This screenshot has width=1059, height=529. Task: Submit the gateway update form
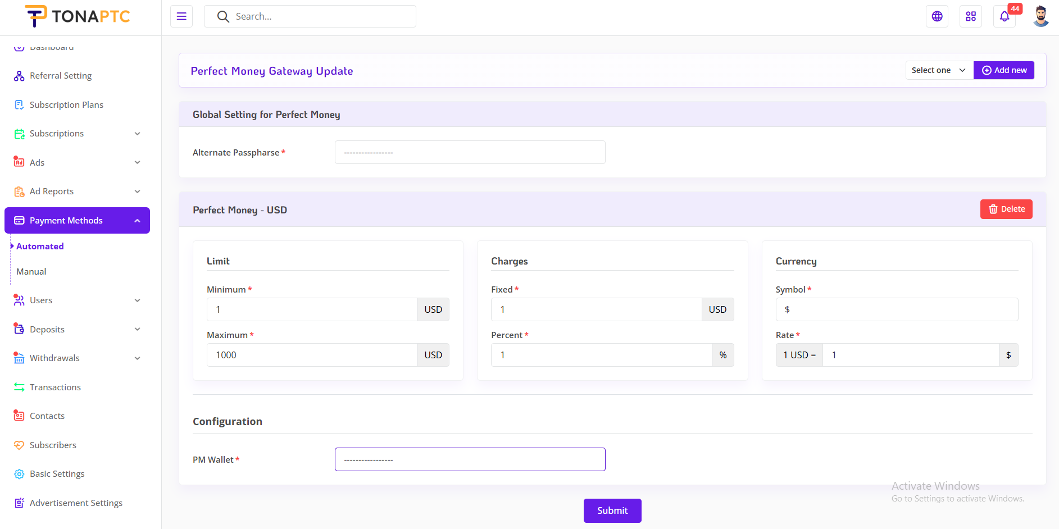point(612,510)
